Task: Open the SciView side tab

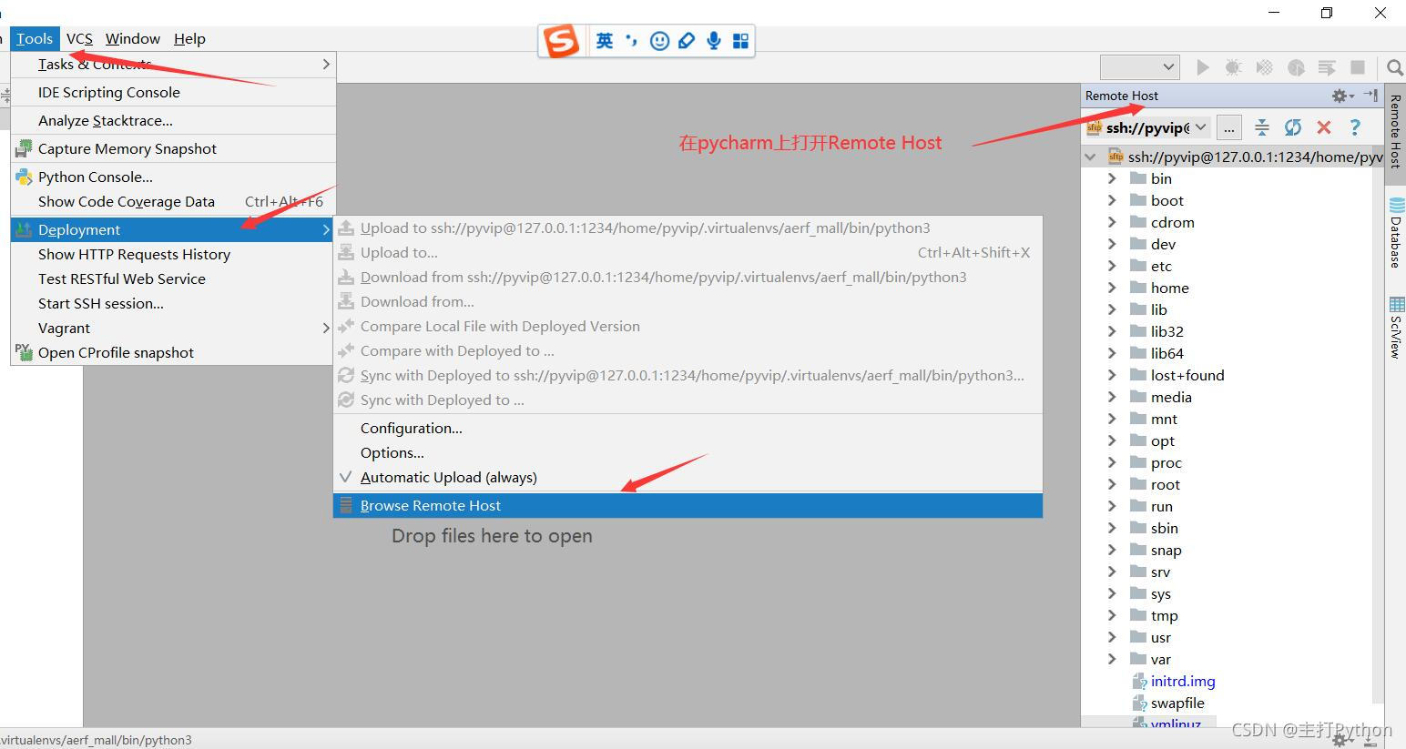Action: click(1396, 328)
